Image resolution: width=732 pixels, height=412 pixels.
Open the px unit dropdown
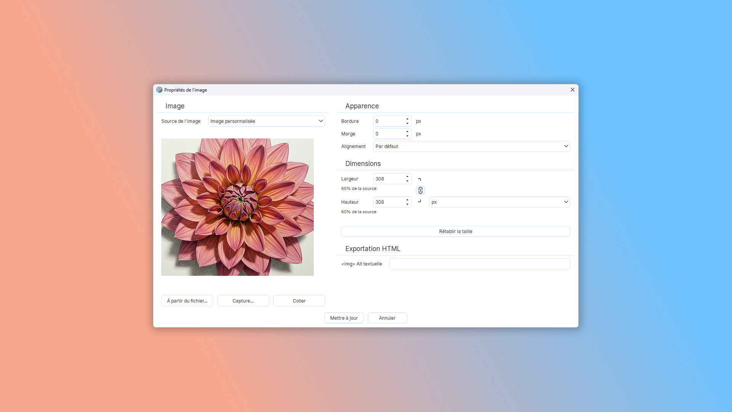pos(499,202)
